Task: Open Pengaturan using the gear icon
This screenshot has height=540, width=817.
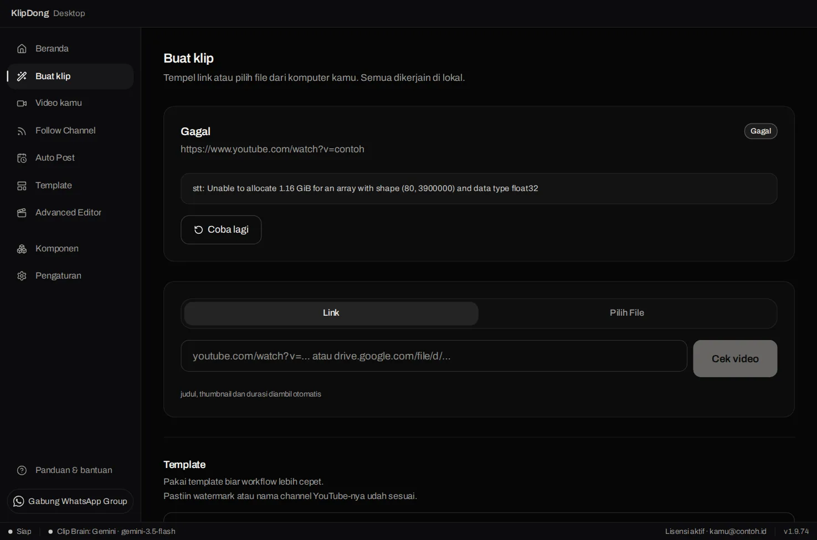Action: click(22, 276)
